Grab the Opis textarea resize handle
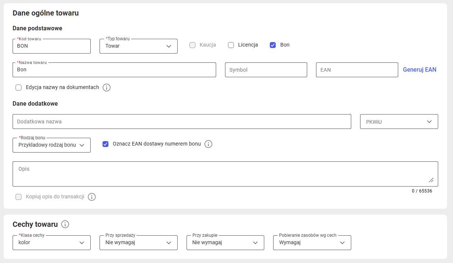The image size is (453, 263). coord(431,180)
